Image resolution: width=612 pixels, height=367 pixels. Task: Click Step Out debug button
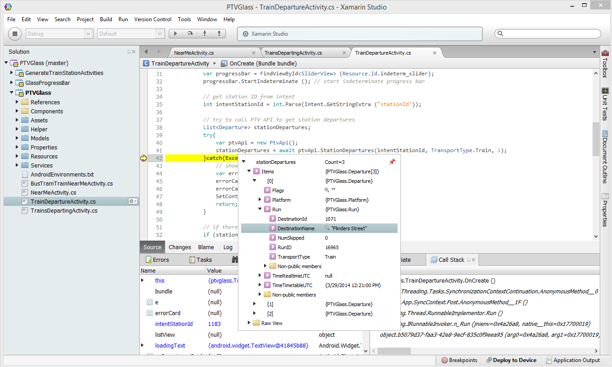click(219, 33)
